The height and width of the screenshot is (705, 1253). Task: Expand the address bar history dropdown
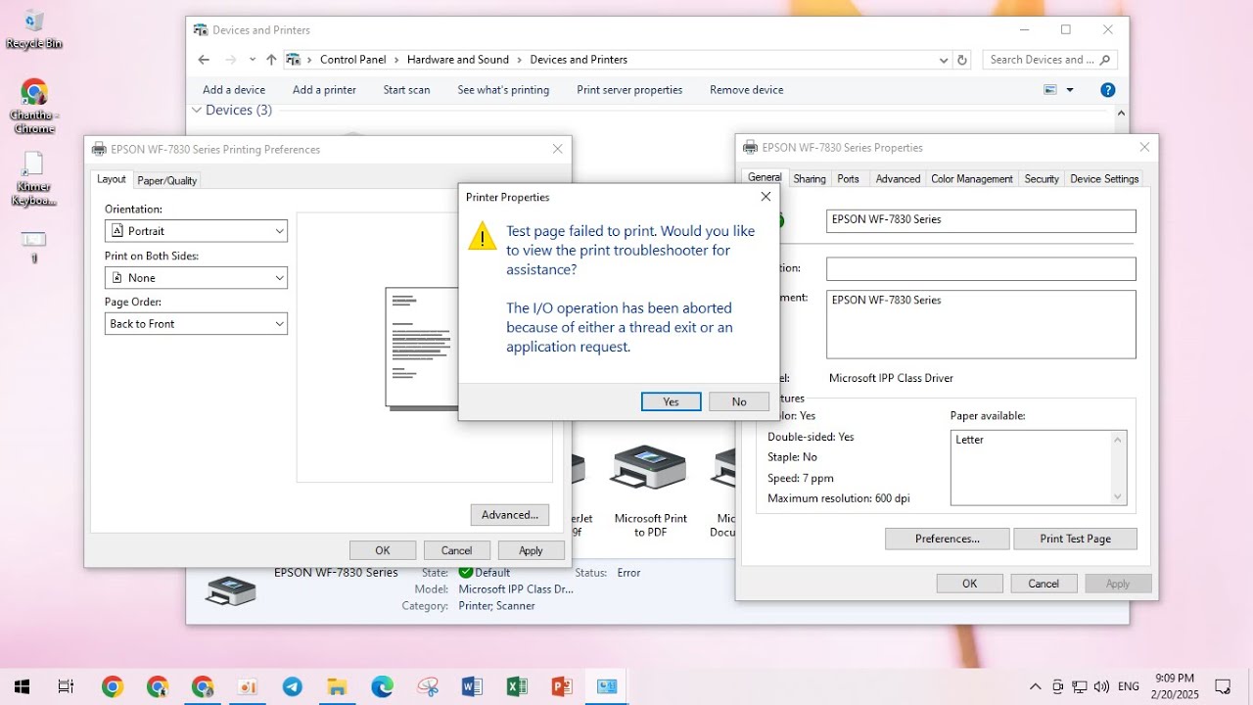[944, 60]
